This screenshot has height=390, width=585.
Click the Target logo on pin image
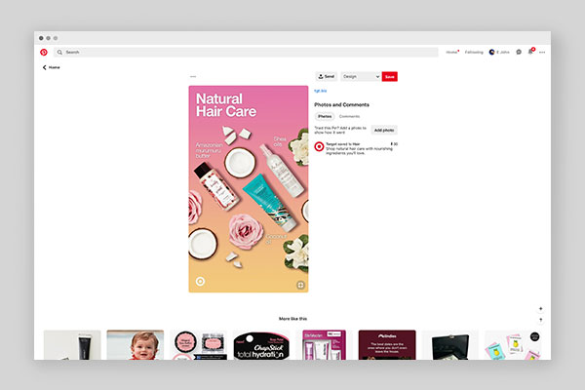[x=200, y=281]
